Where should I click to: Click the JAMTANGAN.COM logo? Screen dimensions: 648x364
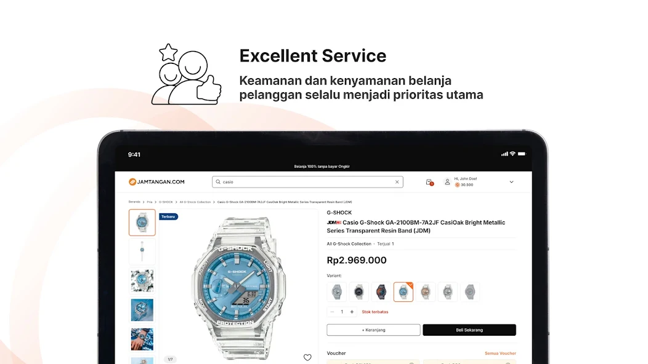click(x=156, y=182)
